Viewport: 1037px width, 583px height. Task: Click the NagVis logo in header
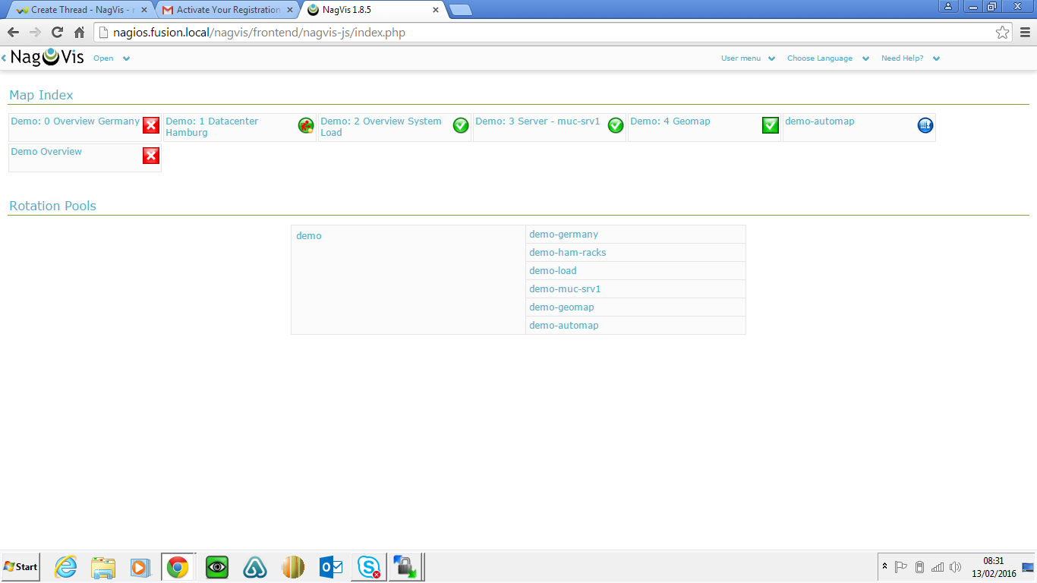[47, 58]
